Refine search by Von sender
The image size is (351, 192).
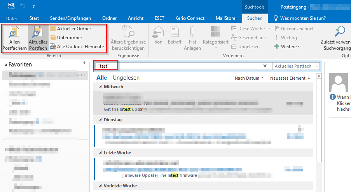pos(158,35)
